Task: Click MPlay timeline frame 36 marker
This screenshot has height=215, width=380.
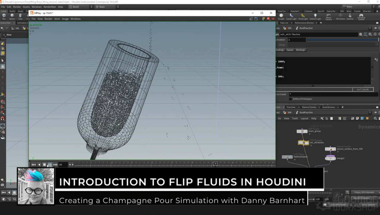Action: [x=215, y=164]
